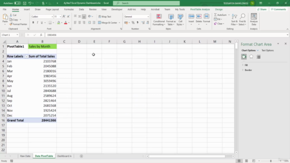The height and width of the screenshot is (163, 290).
Task: Click the Insert Function fx icon
Action: click(x=41, y=35)
